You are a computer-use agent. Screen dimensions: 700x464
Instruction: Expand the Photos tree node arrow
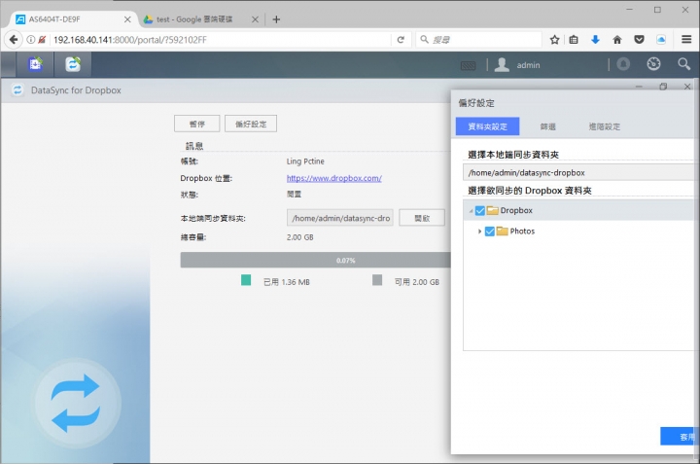[479, 232]
